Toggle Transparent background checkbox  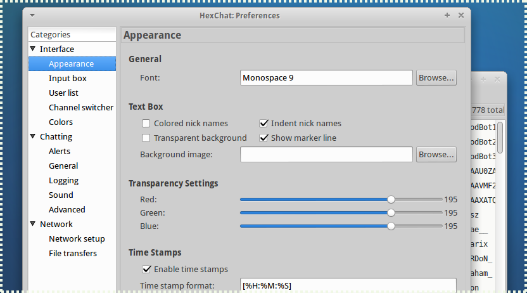click(146, 138)
